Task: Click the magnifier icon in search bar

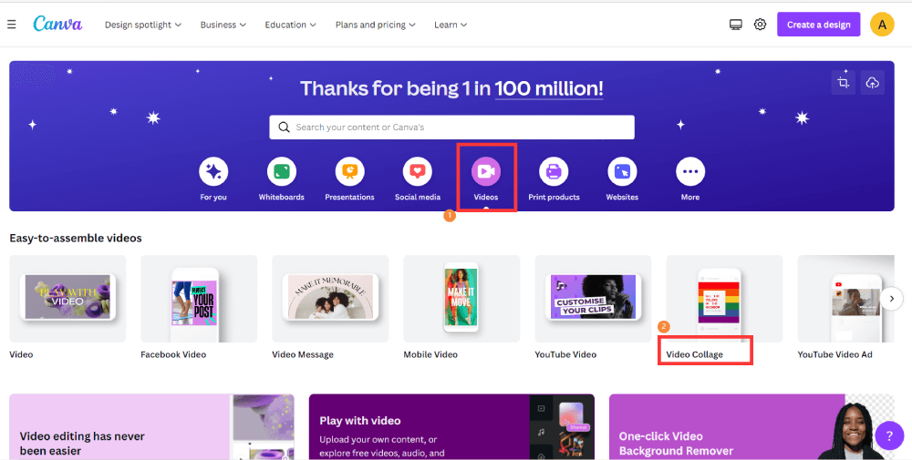Action: click(x=284, y=128)
